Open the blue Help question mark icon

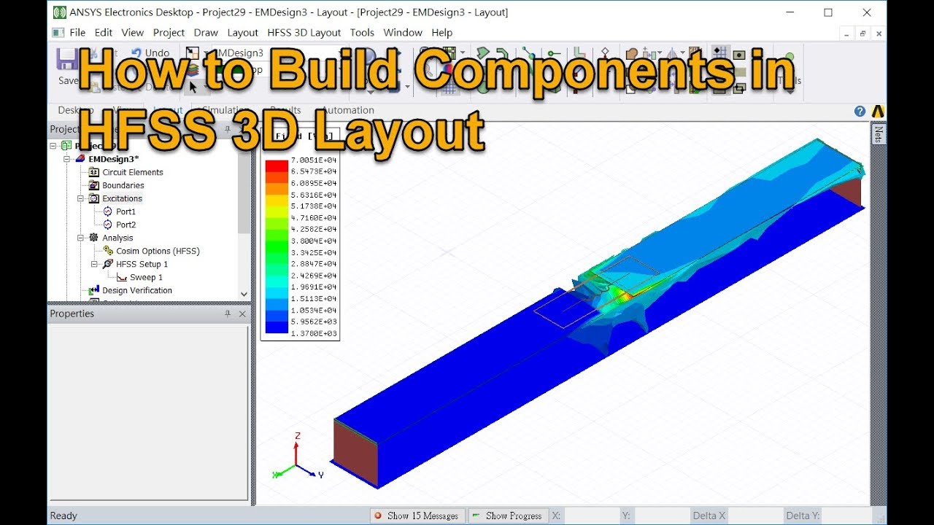(x=860, y=111)
